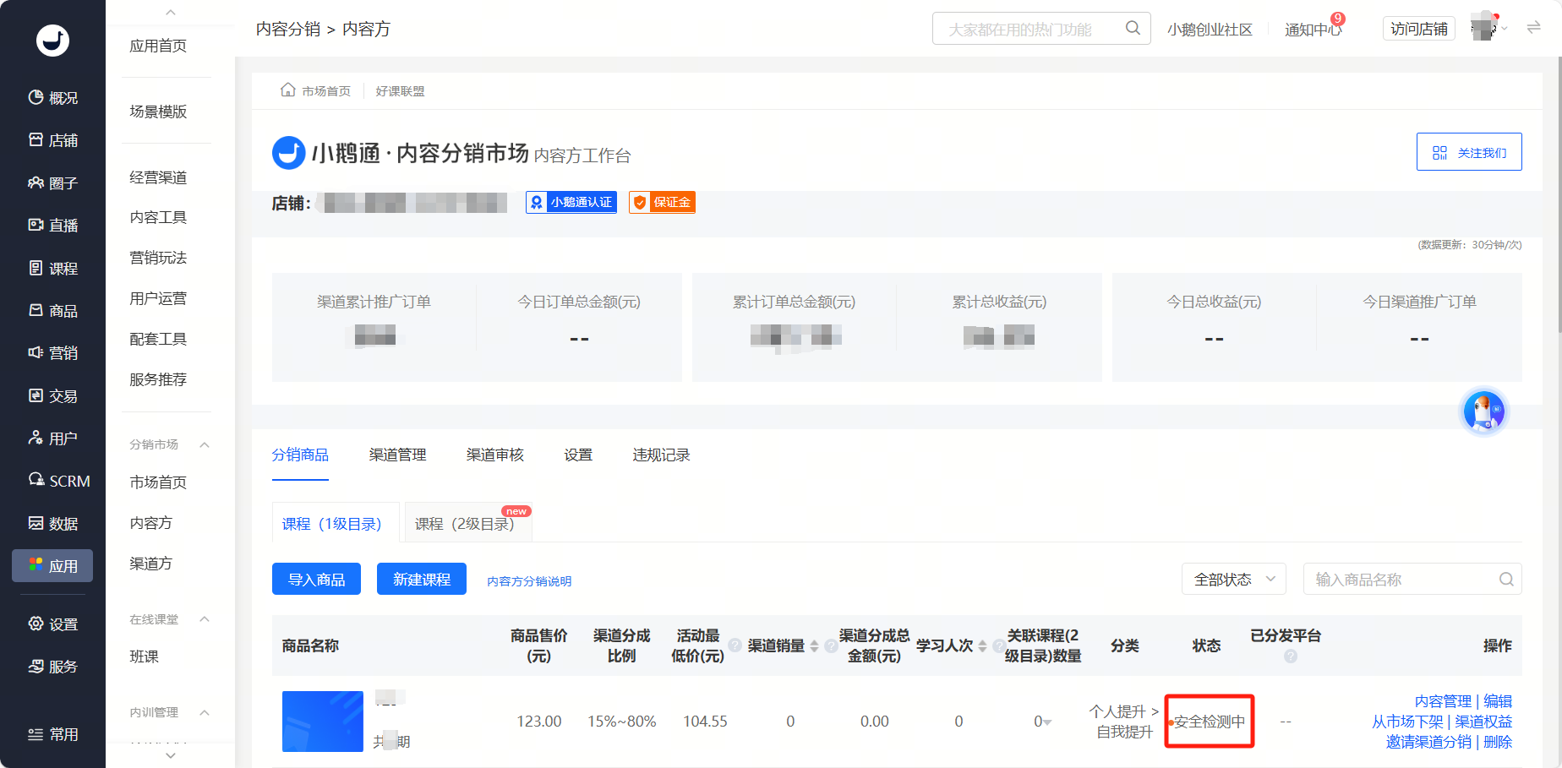The width and height of the screenshot is (1562, 768).
Task: Sort the table by 渠道销量
Action: (814, 645)
